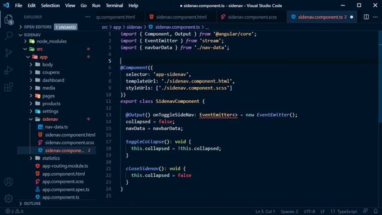The width and height of the screenshot is (382, 215).
Task: Click Ln 5, Col 1 in status bar
Action: 265,211
